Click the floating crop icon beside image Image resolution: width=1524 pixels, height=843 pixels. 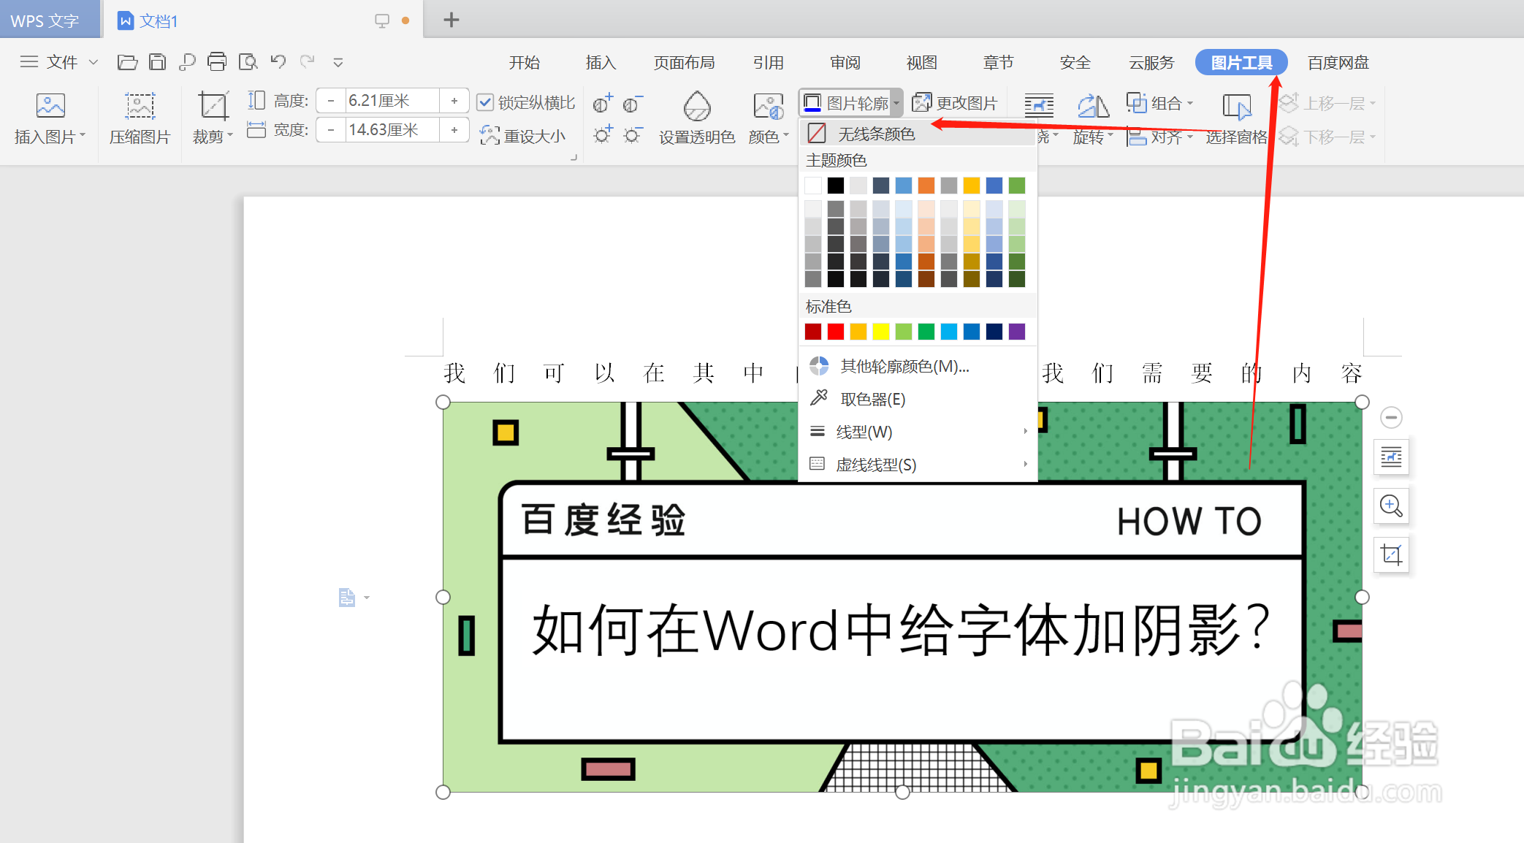tap(1391, 555)
